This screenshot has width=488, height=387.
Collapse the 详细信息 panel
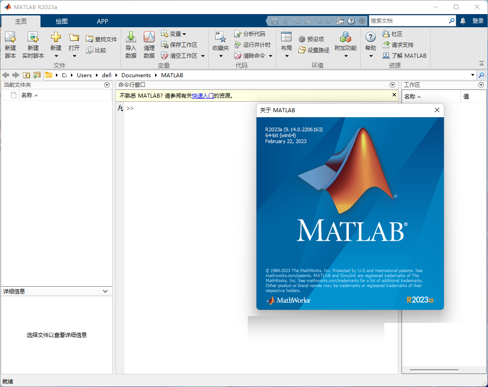tap(106, 291)
